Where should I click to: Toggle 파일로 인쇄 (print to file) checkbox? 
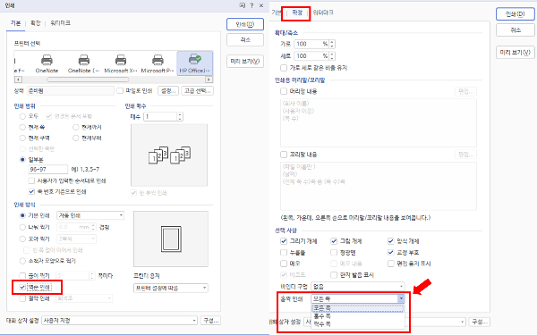120,90
